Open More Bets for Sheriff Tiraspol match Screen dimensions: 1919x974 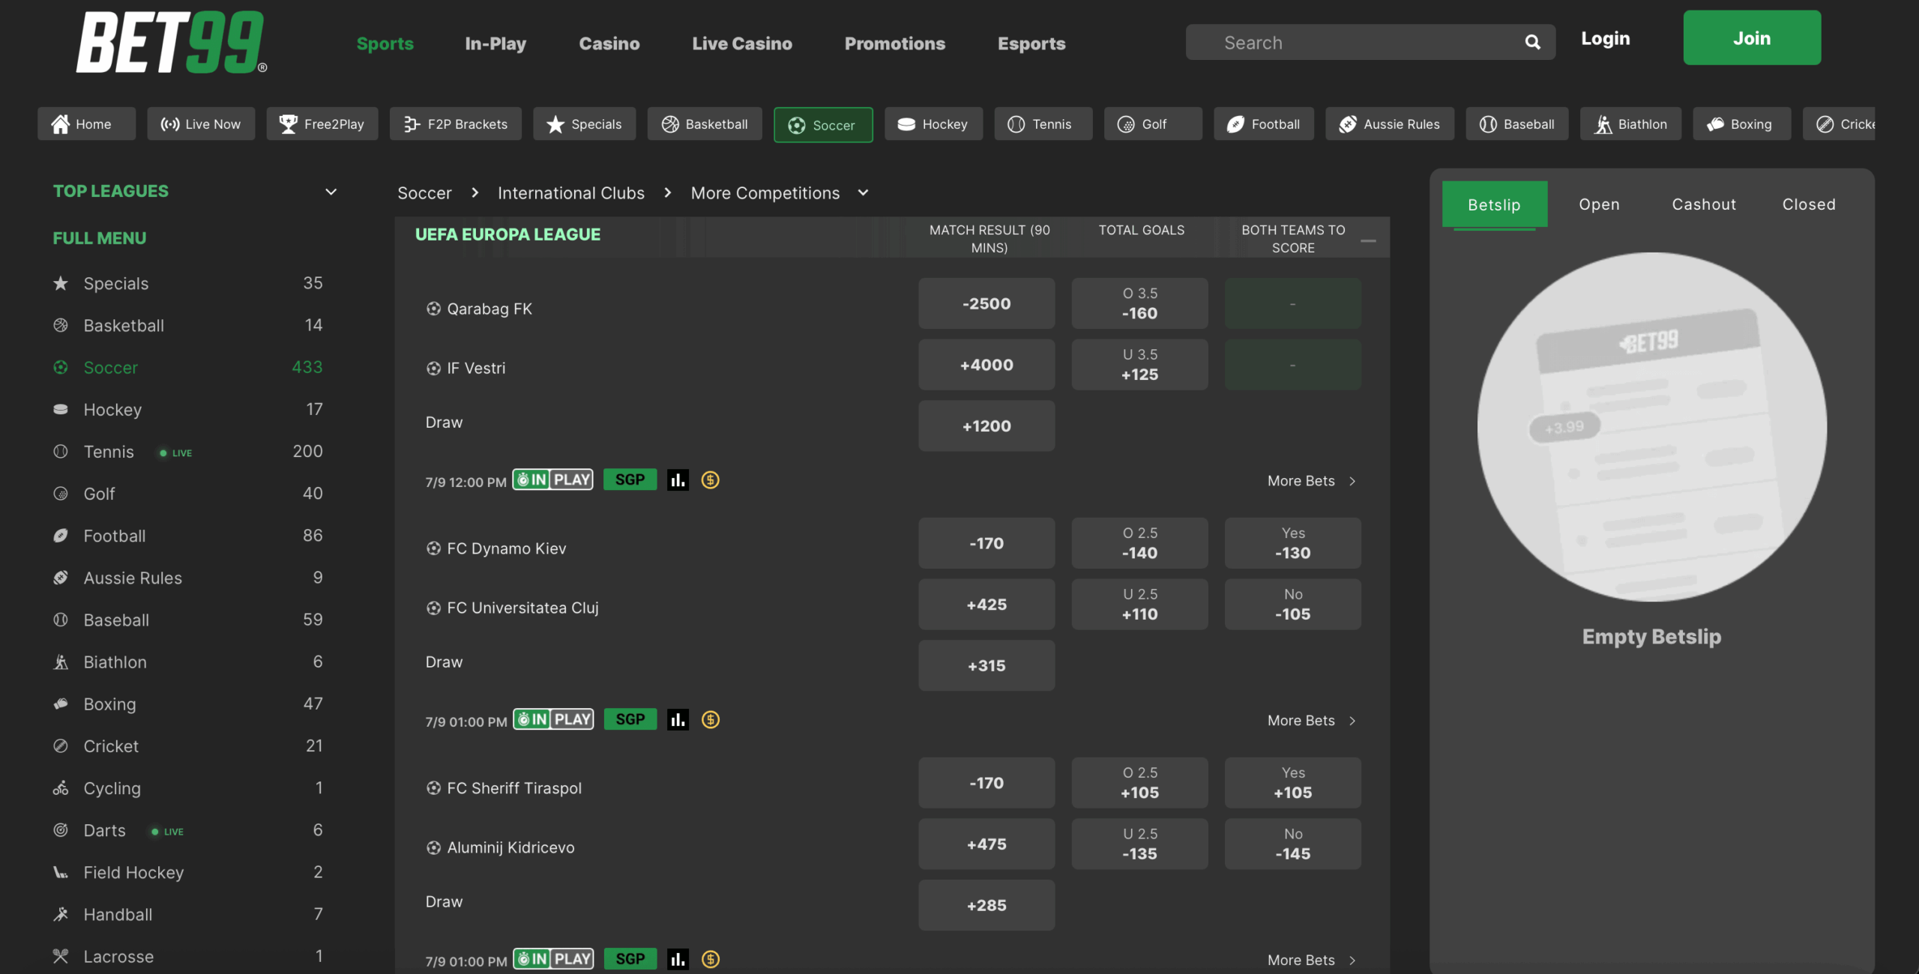[1311, 961]
